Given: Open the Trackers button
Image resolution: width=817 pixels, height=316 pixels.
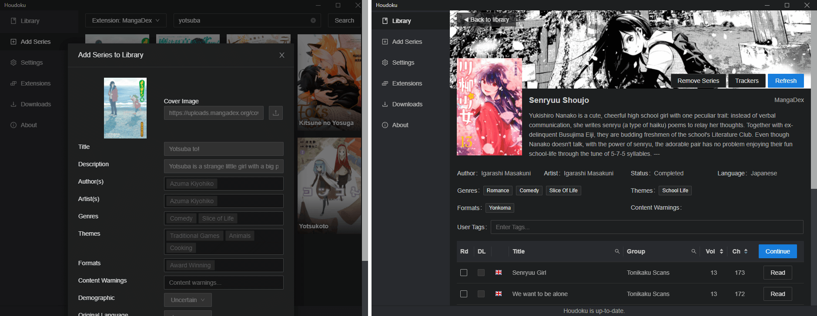Looking at the screenshot, I should pos(747,81).
